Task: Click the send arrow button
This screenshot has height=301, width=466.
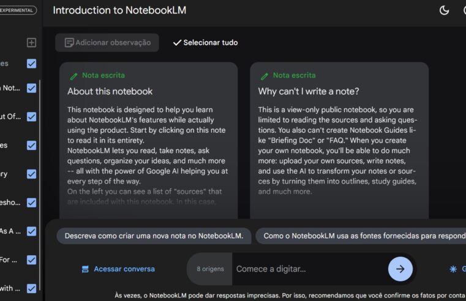Action: tap(400, 269)
